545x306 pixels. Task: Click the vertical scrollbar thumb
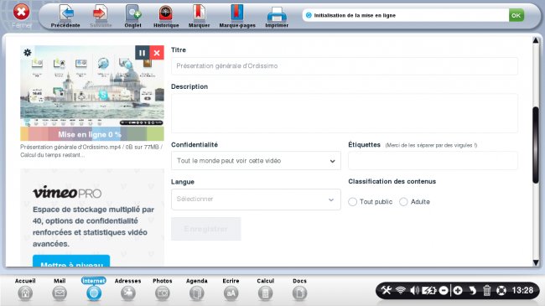pos(536,145)
